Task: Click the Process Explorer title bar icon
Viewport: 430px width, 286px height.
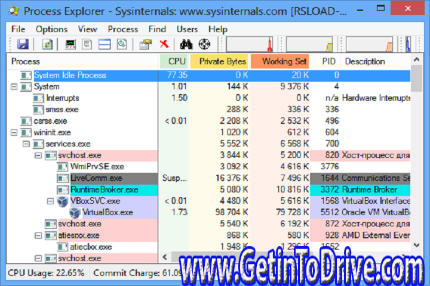Action: point(14,11)
